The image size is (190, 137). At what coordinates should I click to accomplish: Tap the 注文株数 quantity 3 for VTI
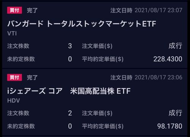tap(70, 46)
